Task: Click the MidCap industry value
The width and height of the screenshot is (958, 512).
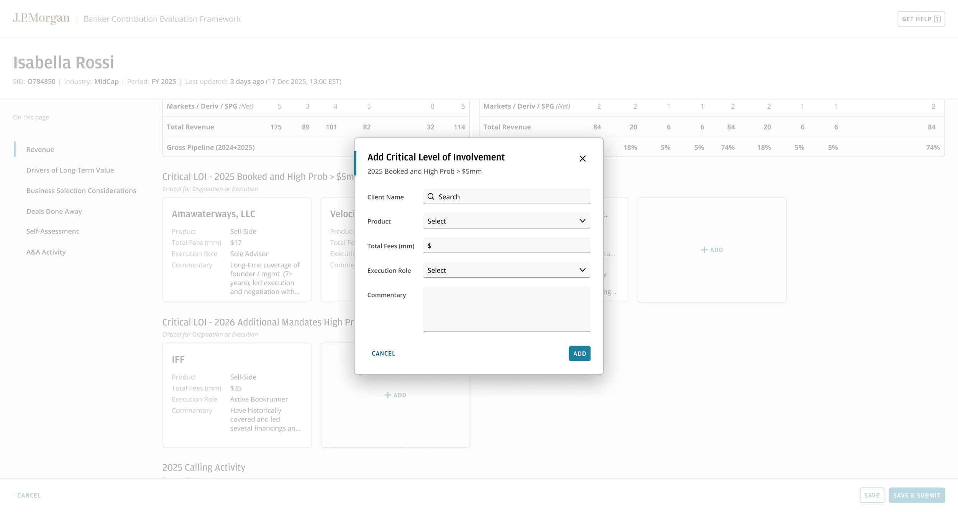Action: (x=107, y=82)
